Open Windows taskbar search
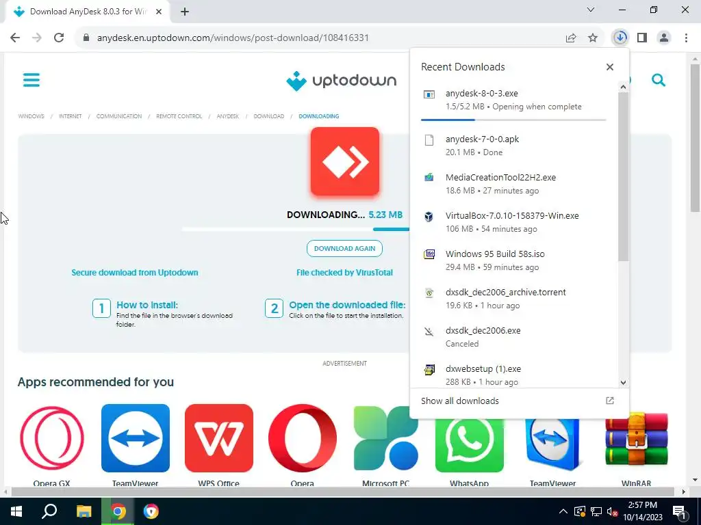 [x=49, y=511]
